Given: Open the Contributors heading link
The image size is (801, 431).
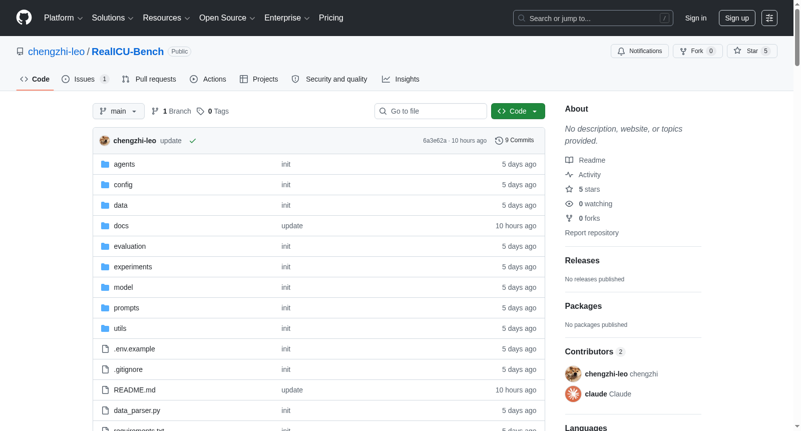Looking at the screenshot, I should point(595,352).
